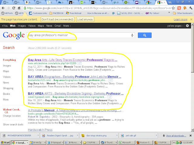Image resolution: width=194 pixels, height=145 pixels.
Task: Open the A Primate's Memoir result
Action: click(76, 110)
